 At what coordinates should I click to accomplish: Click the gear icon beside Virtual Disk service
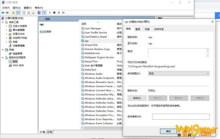83,45
